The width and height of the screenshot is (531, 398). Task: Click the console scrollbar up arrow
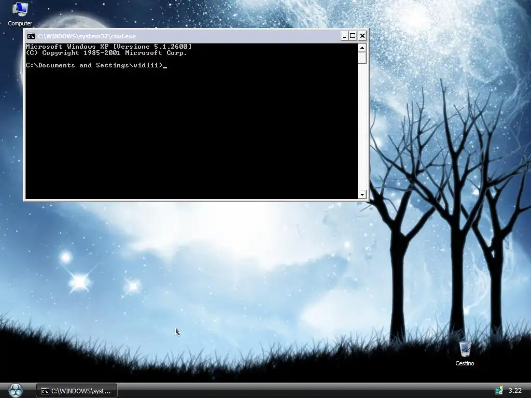[362, 48]
